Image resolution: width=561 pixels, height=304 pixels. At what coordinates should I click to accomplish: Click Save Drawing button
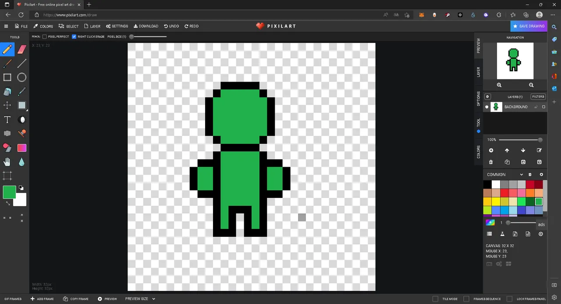click(x=529, y=26)
